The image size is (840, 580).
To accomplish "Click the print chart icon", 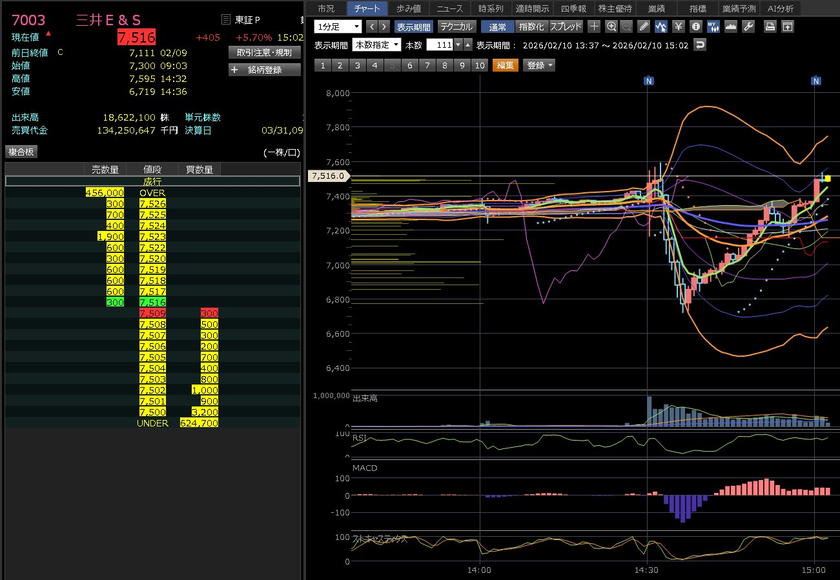I will (770, 26).
